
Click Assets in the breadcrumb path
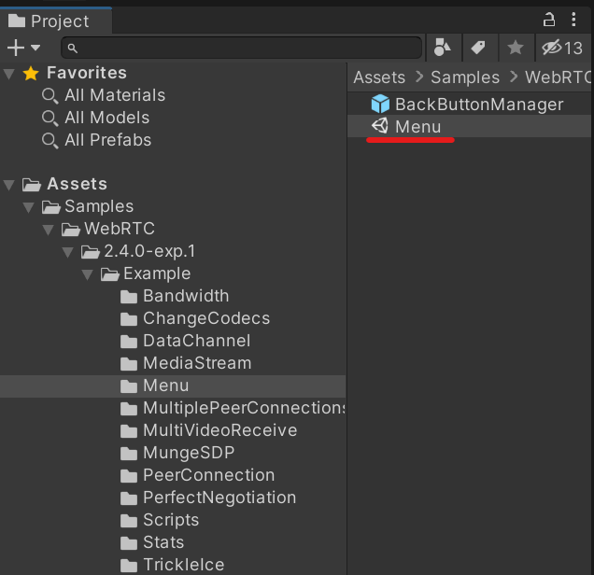point(378,77)
